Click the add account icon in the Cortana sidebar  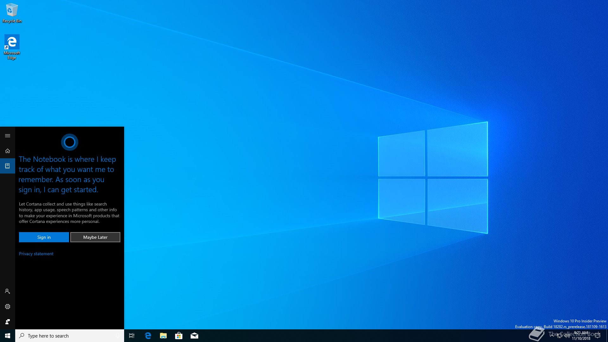(8, 291)
